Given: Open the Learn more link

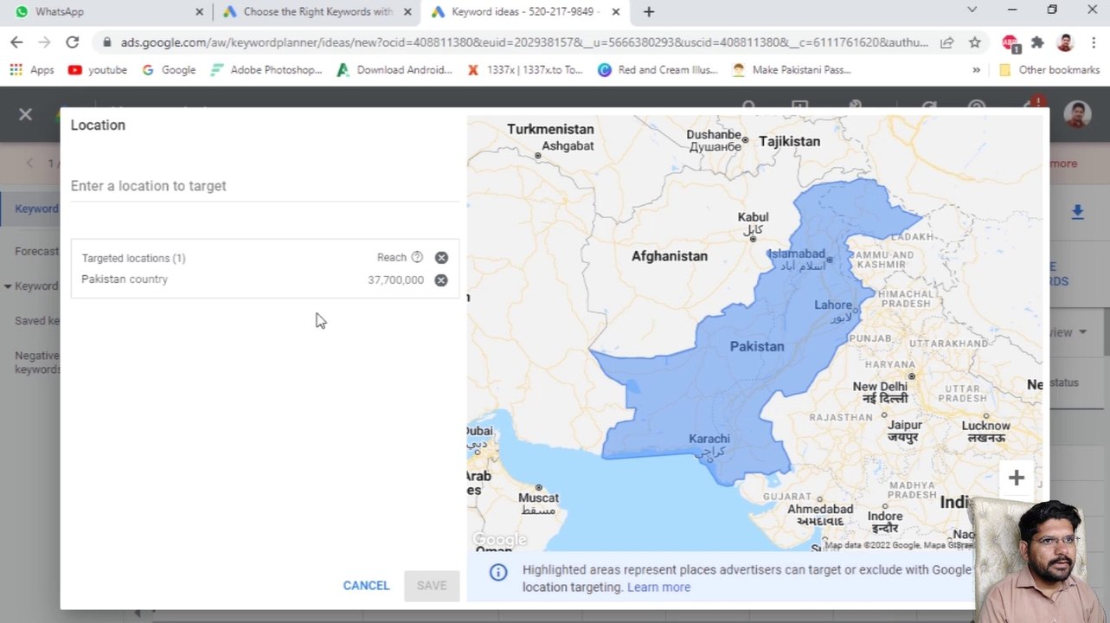Looking at the screenshot, I should point(659,588).
